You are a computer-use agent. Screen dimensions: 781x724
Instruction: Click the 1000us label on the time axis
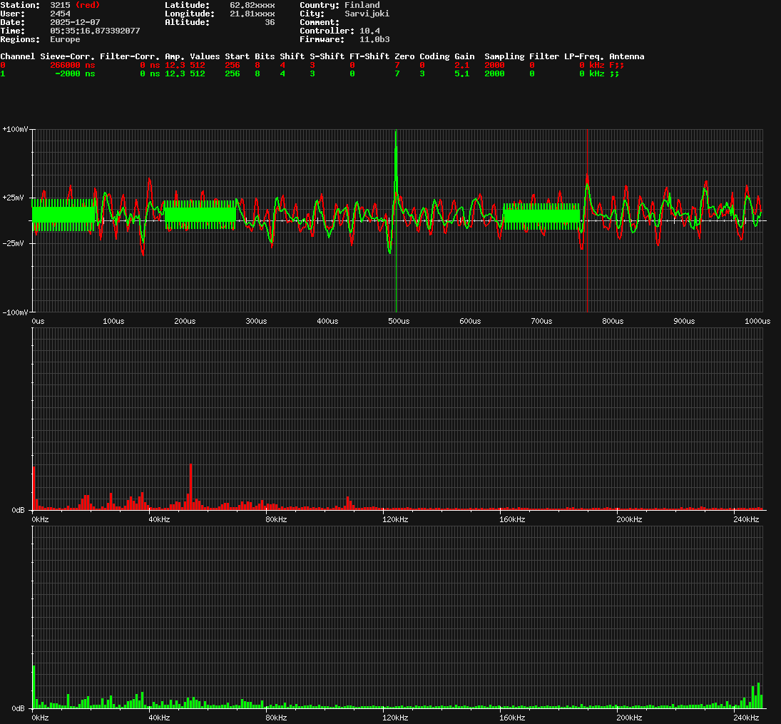pyautogui.click(x=757, y=322)
